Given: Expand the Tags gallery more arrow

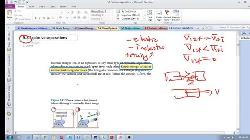Looking at the screenshot, I should (x=144, y=19).
